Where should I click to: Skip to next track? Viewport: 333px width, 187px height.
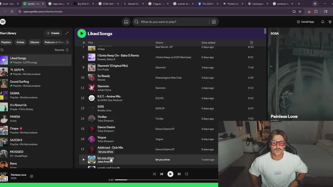[179, 174]
